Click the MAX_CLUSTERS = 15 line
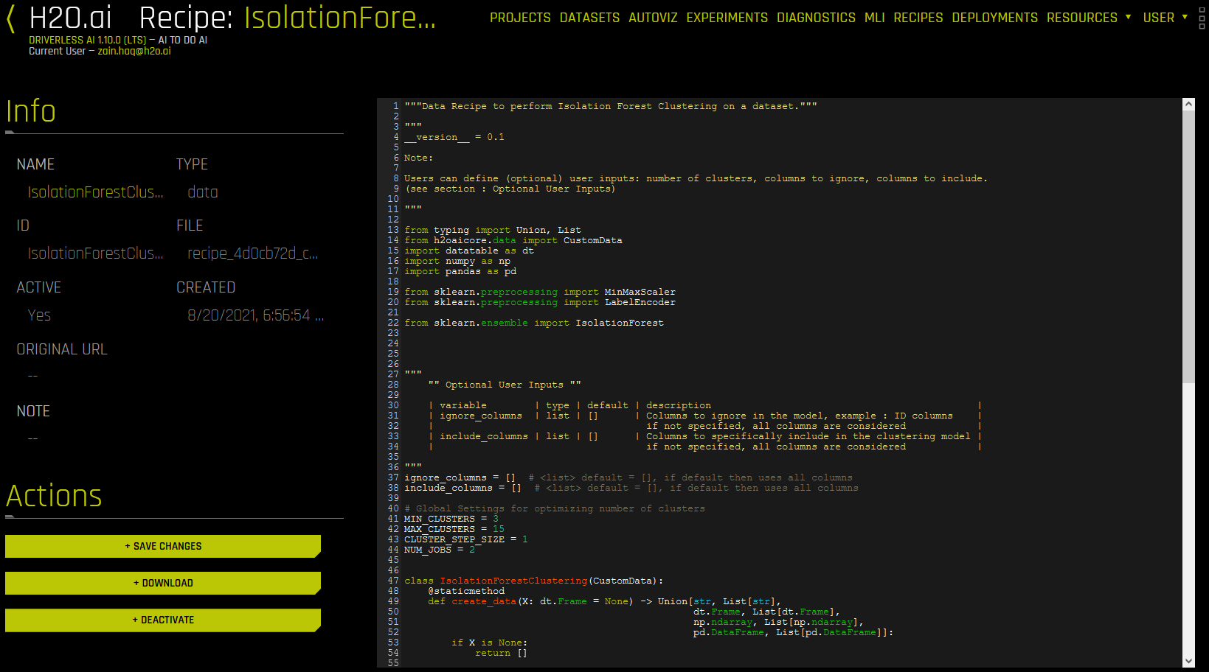The width and height of the screenshot is (1209, 672). pyautogui.click(x=454, y=529)
